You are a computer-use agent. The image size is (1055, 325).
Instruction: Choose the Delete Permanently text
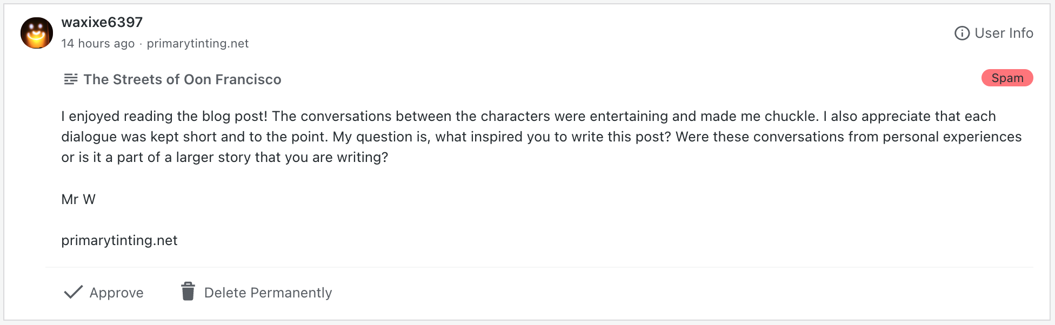click(268, 293)
